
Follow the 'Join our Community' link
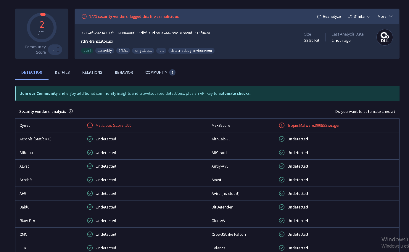39,93
